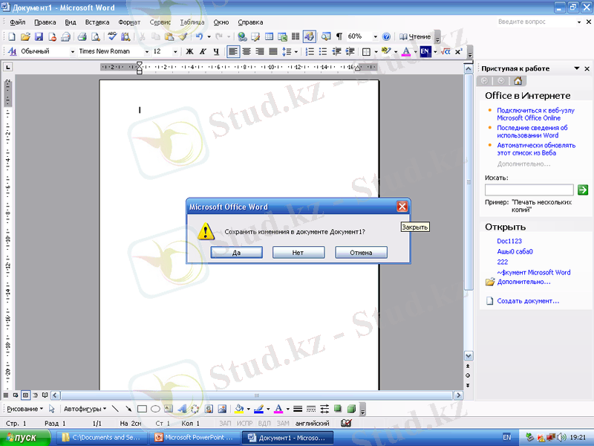594x446 pixels.
Task: Click the green search arrow button
Action: coord(583,190)
